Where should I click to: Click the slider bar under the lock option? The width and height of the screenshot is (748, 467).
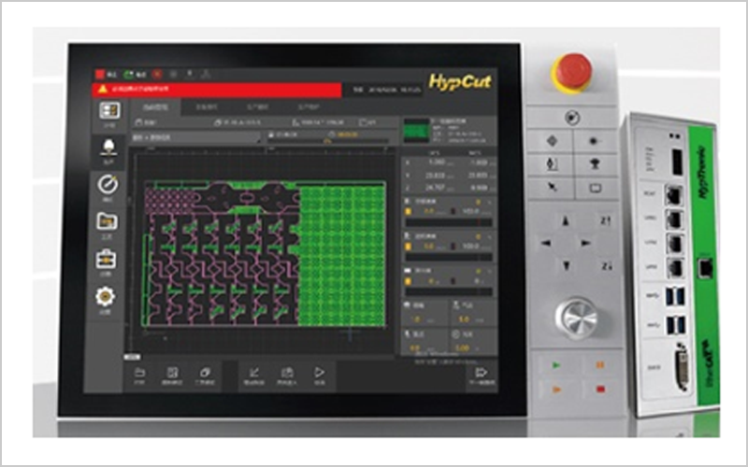(x=328, y=141)
